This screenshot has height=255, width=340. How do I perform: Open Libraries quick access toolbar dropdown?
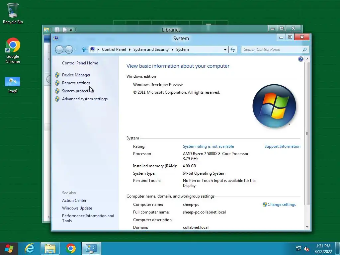[71, 30]
